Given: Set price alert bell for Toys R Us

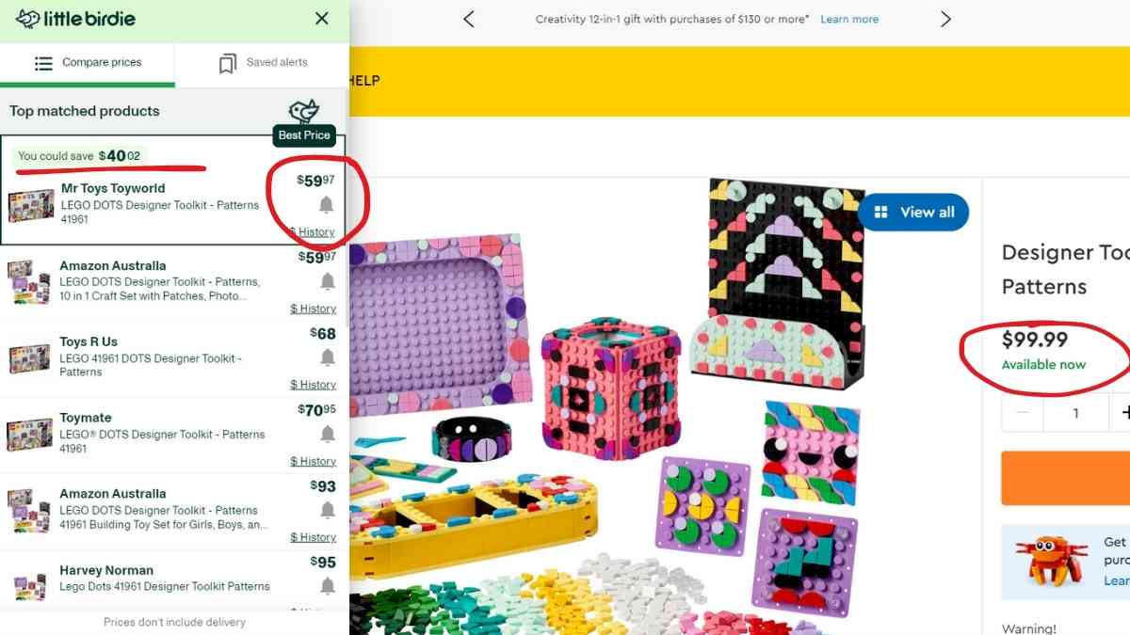Looking at the screenshot, I should click(x=327, y=357).
